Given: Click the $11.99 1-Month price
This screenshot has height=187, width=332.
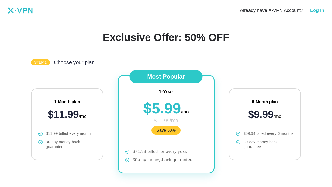Looking at the screenshot, I should click(64, 115).
